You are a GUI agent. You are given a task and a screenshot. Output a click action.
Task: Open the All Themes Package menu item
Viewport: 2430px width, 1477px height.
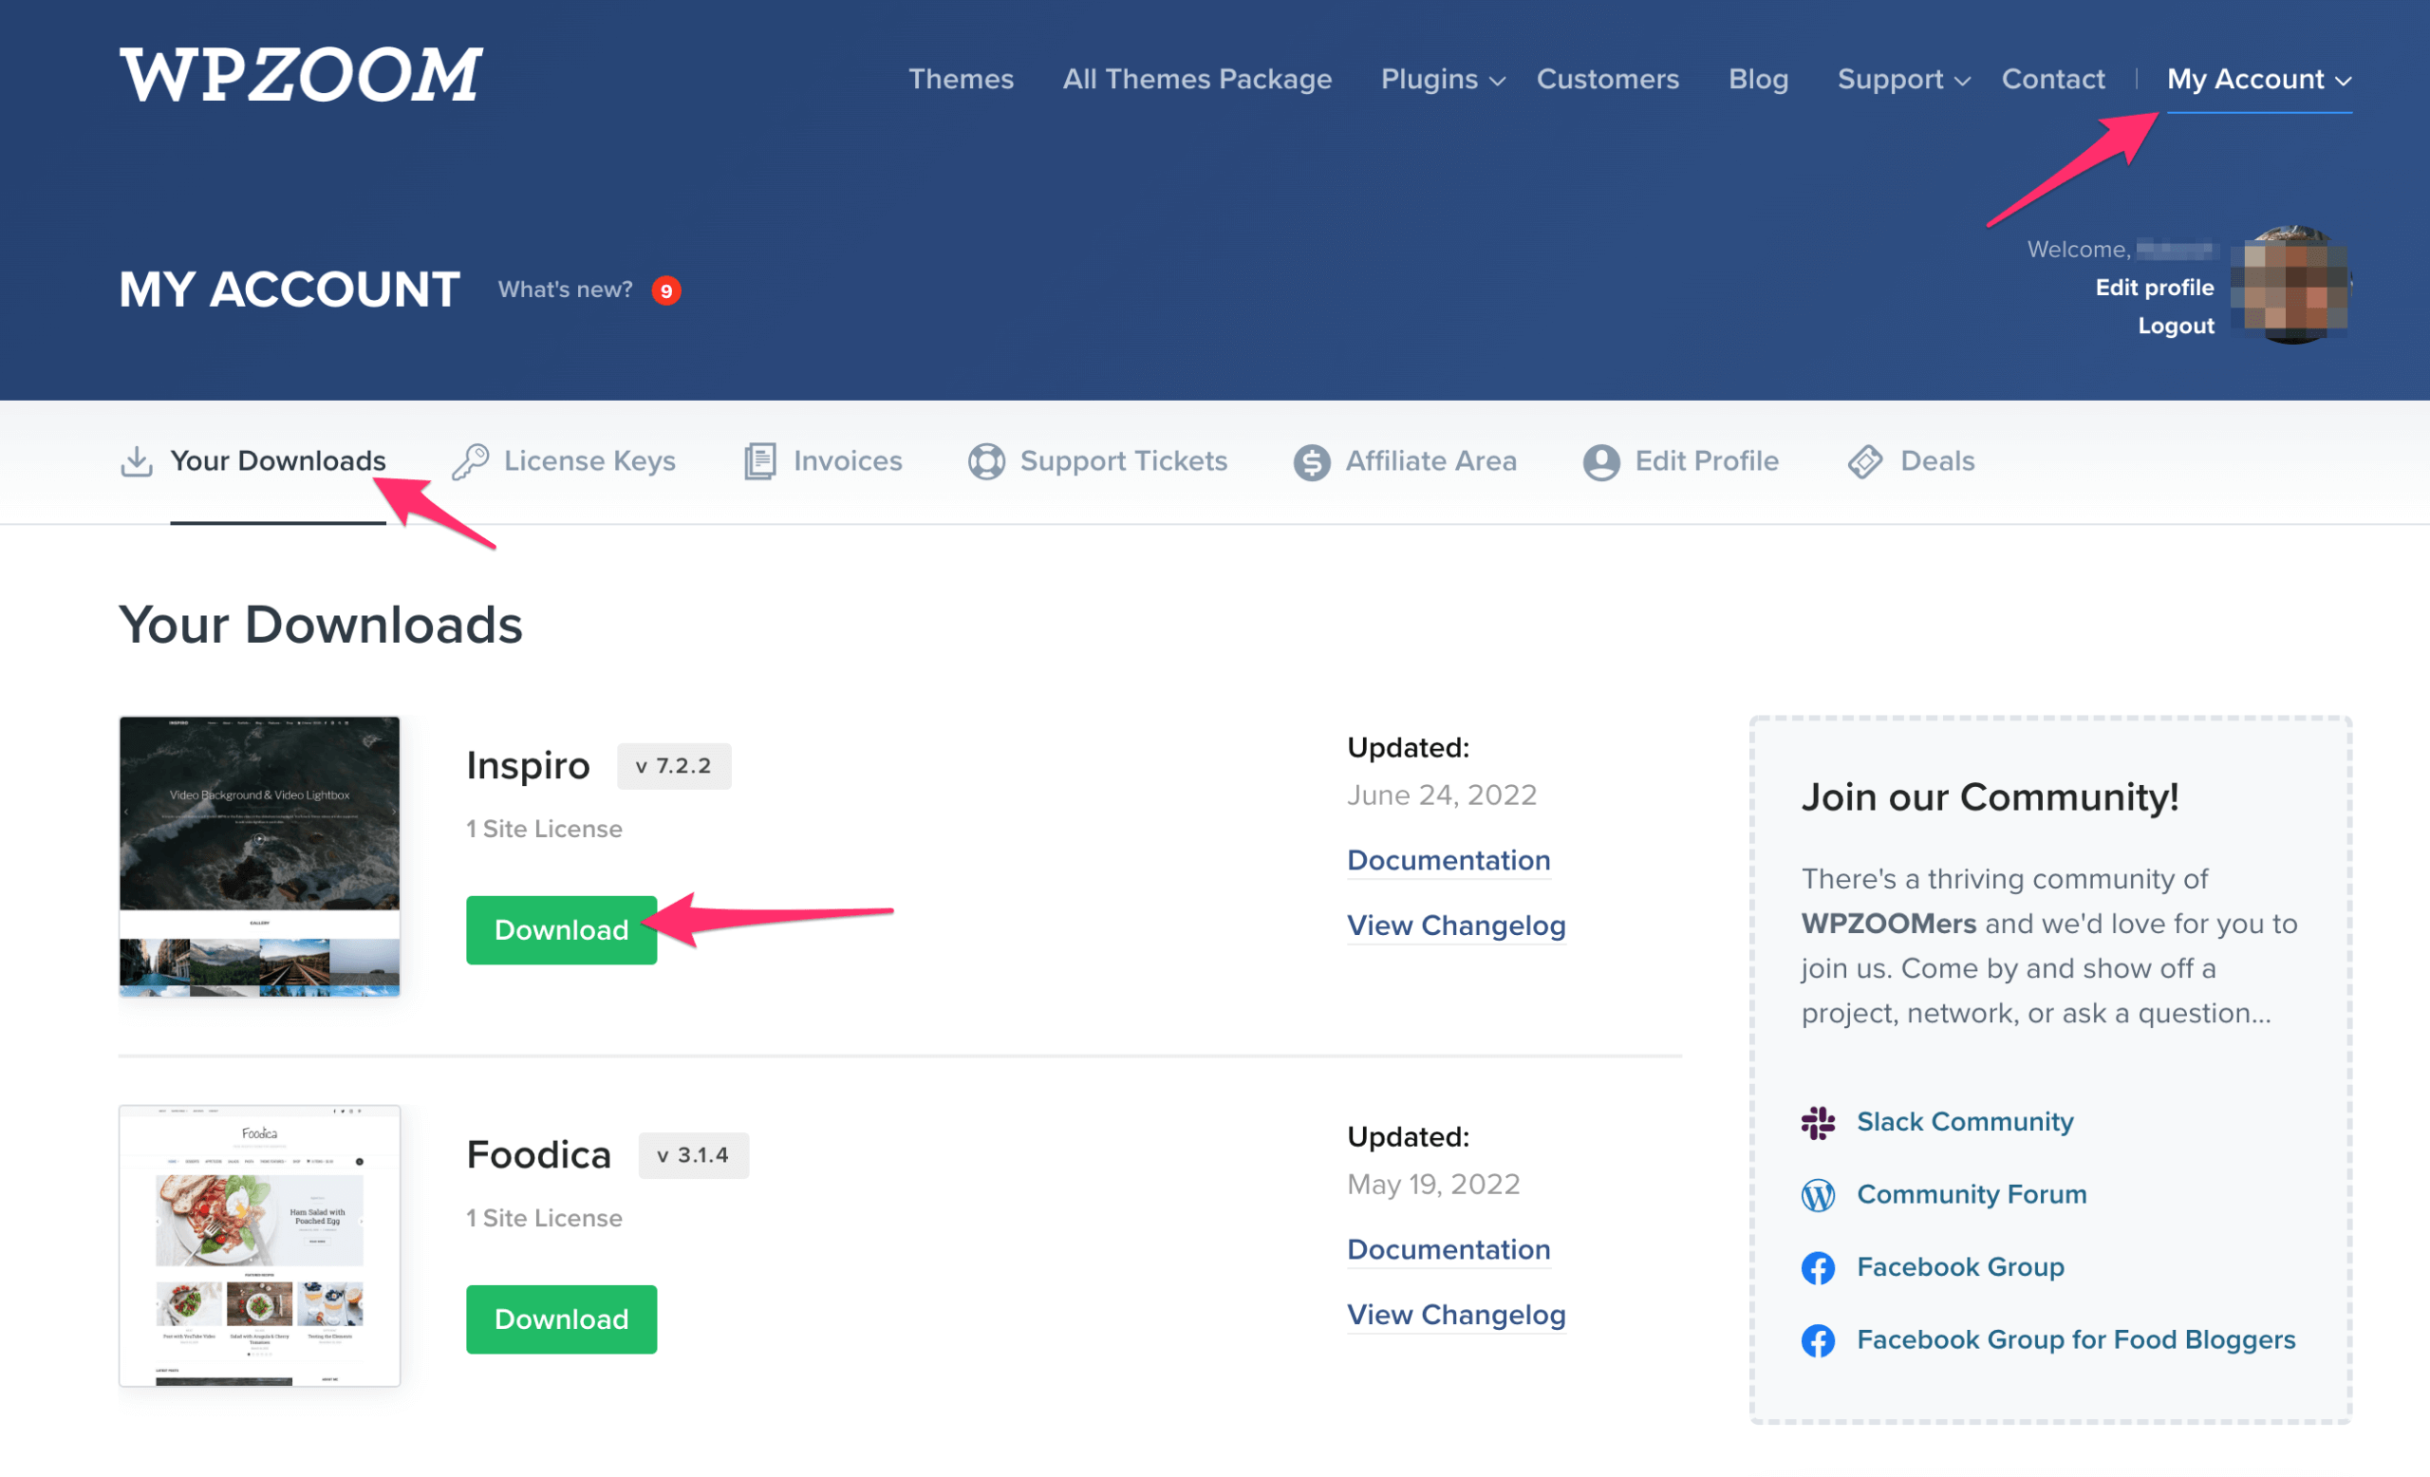click(x=1196, y=79)
